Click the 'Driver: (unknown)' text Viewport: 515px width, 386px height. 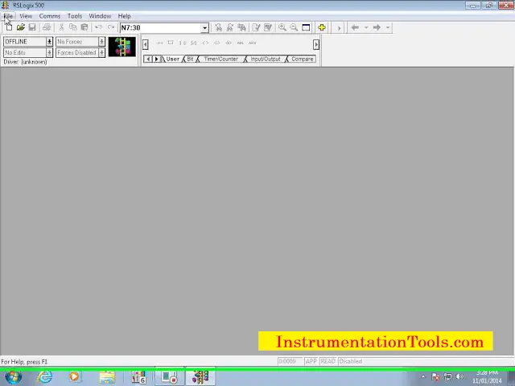(x=25, y=62)
